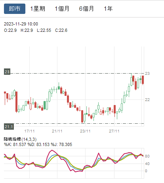
Task: Click the 0 stochastic axis label
Action: coord(146,171)
